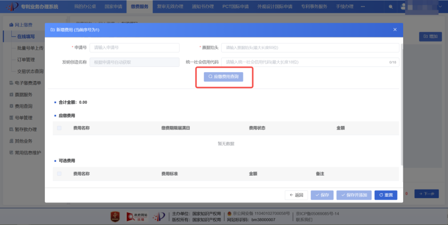Click the 应缴费用查询 button
Image resolution: width=448 pixels, height=225 pixels.
[224, 77]
